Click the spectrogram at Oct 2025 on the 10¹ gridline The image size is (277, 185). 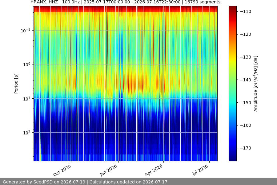[x=72, y=99]
